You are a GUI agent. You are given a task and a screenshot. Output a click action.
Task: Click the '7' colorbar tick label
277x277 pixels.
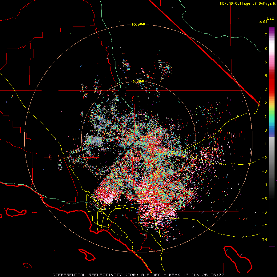[x=266, y=34]
